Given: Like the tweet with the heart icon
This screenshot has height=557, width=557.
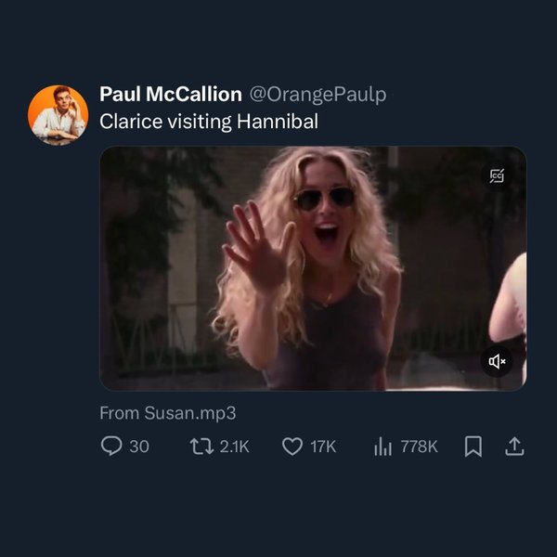Looking at the screenshot, I should tap(291, 447).
